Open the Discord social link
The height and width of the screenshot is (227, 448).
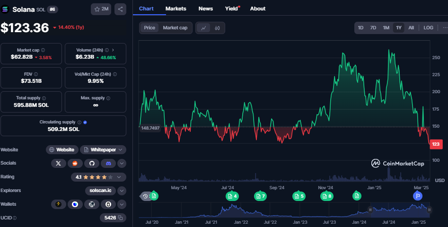pos(108,163)
